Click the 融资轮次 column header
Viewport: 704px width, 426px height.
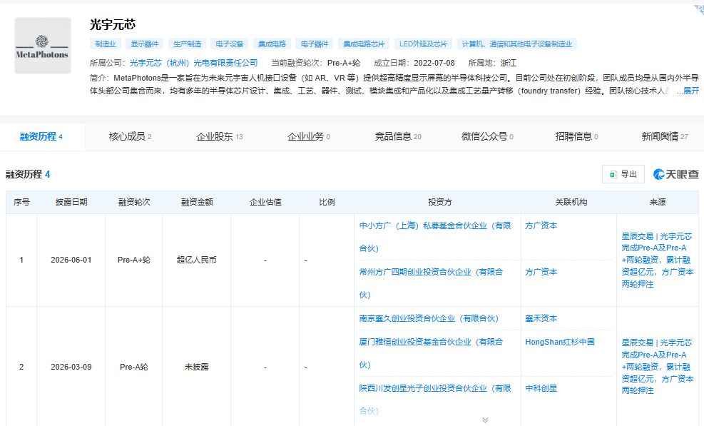(x=134, y=202)
